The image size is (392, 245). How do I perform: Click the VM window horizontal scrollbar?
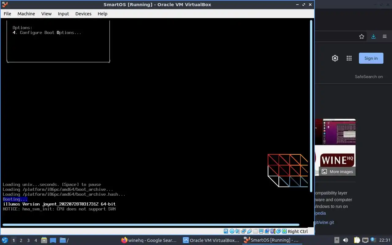tap(151, 225)
